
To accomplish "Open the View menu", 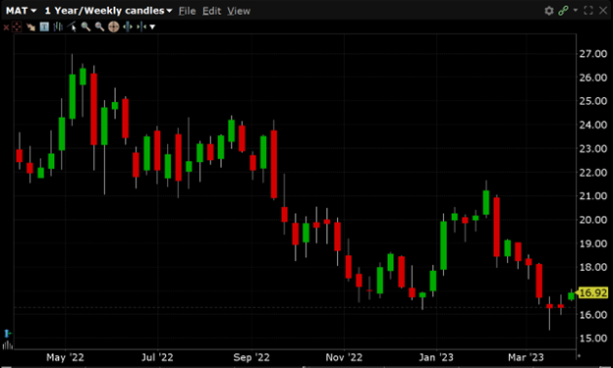I will click(x=239, y=11).
